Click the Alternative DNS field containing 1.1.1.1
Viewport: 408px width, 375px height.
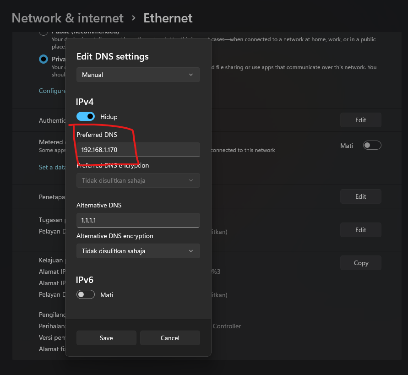click(x=138, y=220)
